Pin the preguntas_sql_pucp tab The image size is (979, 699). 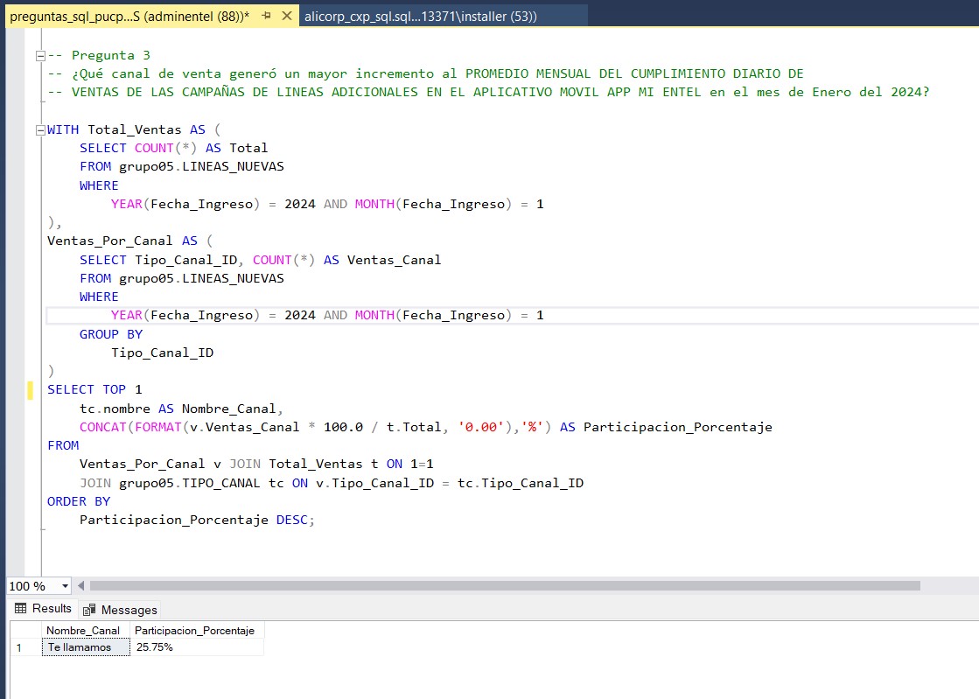(x=267, y=16)
